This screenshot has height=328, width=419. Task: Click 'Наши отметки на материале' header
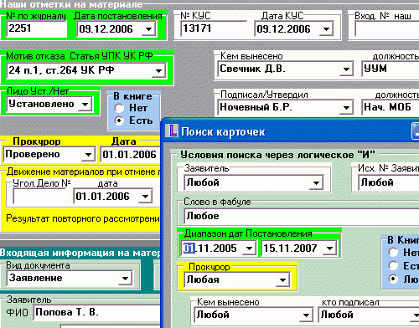[71, 4]
